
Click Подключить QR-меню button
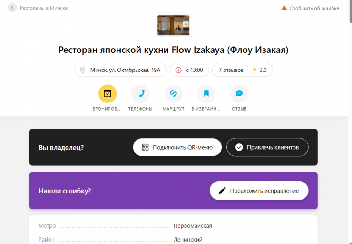pos(177,147)
